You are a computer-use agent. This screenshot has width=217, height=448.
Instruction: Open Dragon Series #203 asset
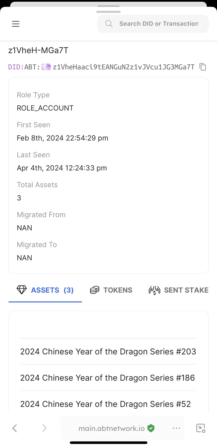[x=108, y=351]
